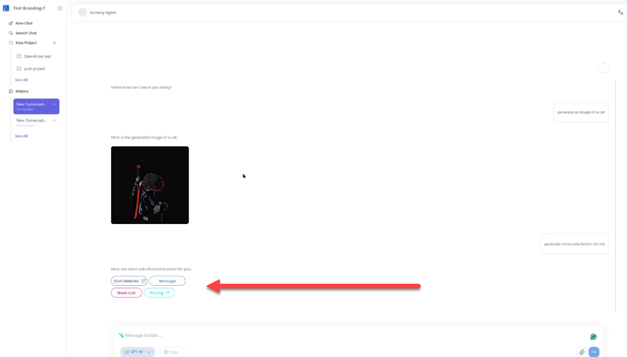Open the workspace options circle icon
The height and width of the screenshot is (357, 627).
[x=60, y=8]
